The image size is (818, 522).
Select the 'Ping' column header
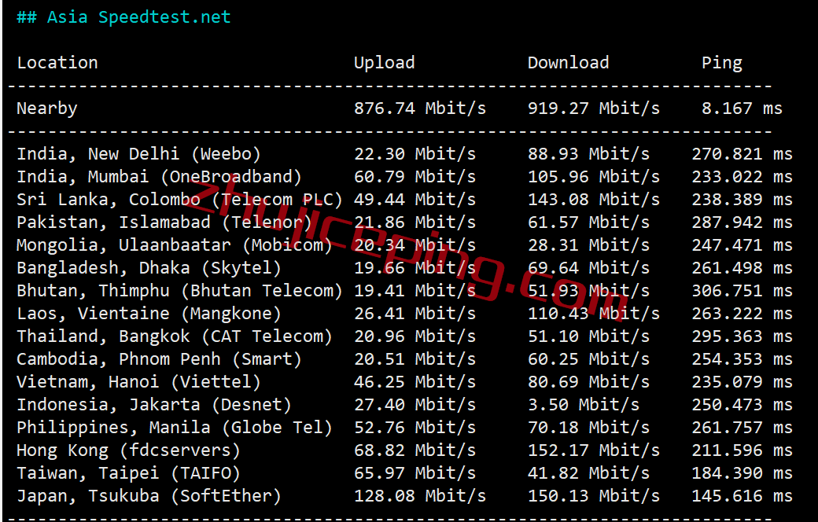coord(721,63)
